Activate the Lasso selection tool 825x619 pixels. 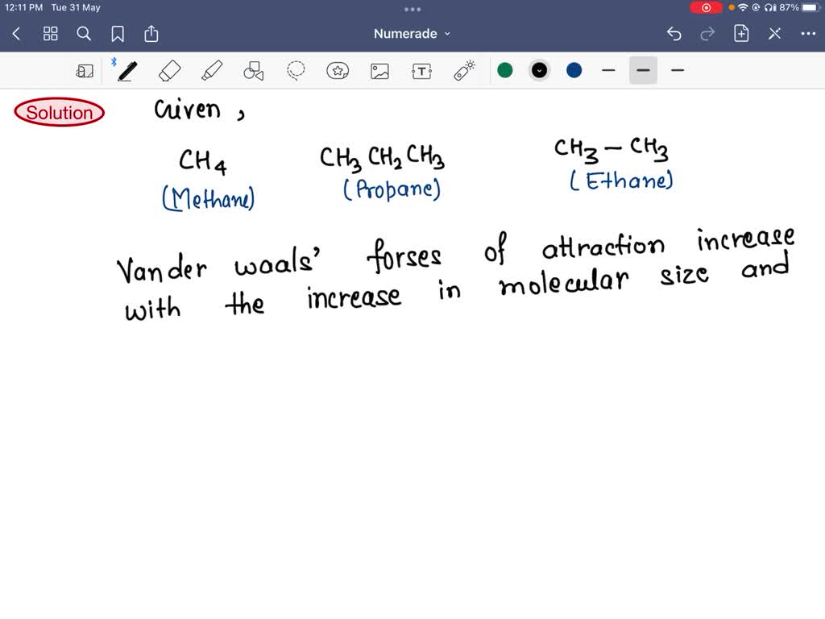[x=295, y=70]
